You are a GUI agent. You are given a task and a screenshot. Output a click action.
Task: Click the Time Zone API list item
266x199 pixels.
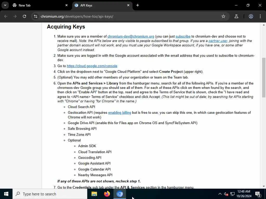(79, 135)
